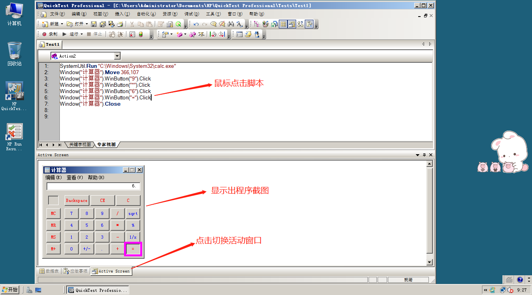532x295 pixels.
Task: Open the HP Run Results desktop shortcut
Action: [14, 137]
